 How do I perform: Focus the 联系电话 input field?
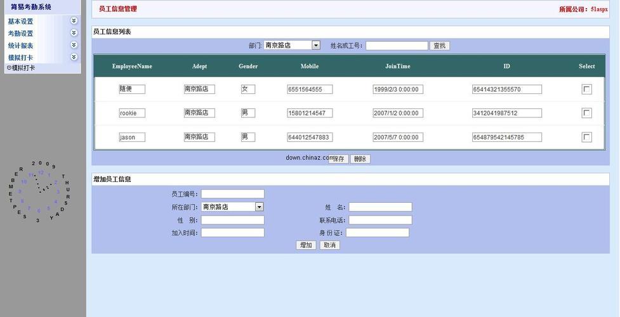click(380, 220)
